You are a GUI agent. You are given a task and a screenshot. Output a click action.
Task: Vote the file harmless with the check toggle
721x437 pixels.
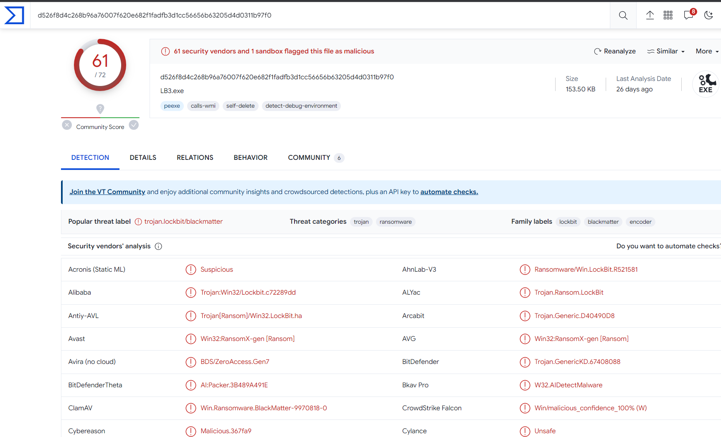134,125
